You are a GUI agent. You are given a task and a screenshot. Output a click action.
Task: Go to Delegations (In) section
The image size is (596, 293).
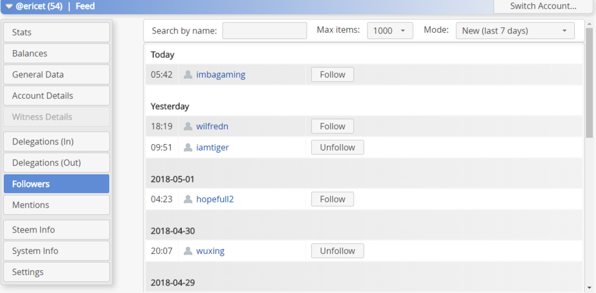click(56, 142)
